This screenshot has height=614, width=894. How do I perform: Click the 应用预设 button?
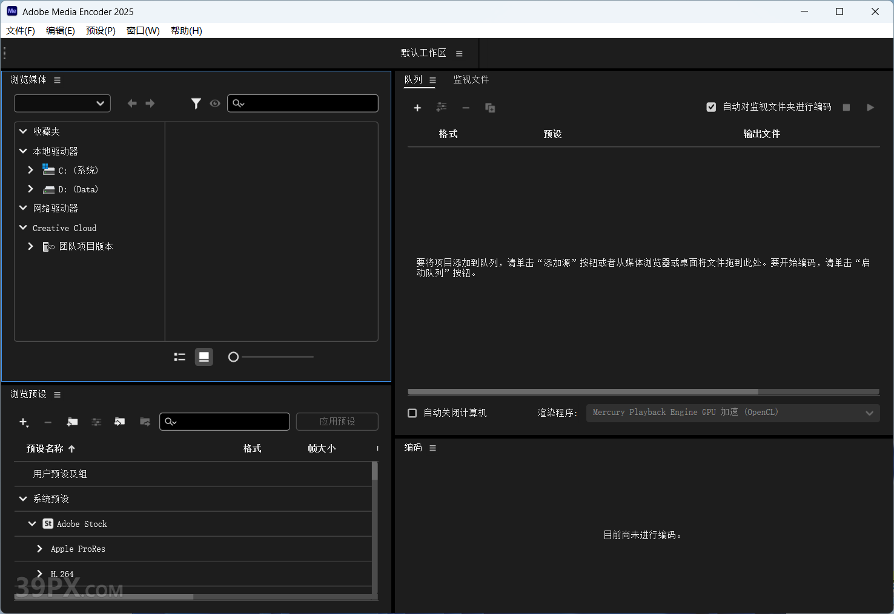pos(337,422)
